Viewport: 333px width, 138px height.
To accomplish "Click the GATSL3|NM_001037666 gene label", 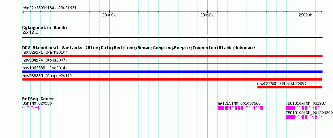I will coord(239,103).
